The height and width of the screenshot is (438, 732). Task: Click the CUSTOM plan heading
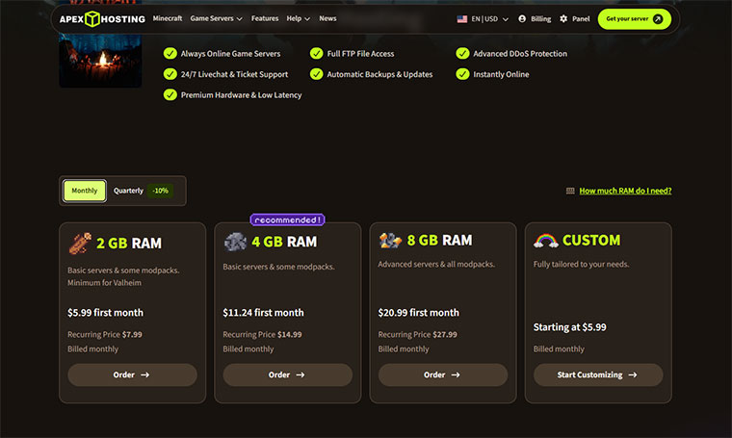click(591, 241)
